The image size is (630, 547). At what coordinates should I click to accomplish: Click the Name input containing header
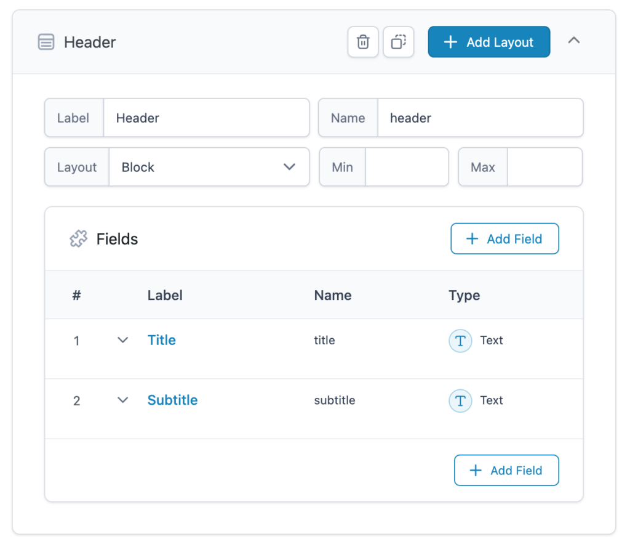[x=480, y=118]
